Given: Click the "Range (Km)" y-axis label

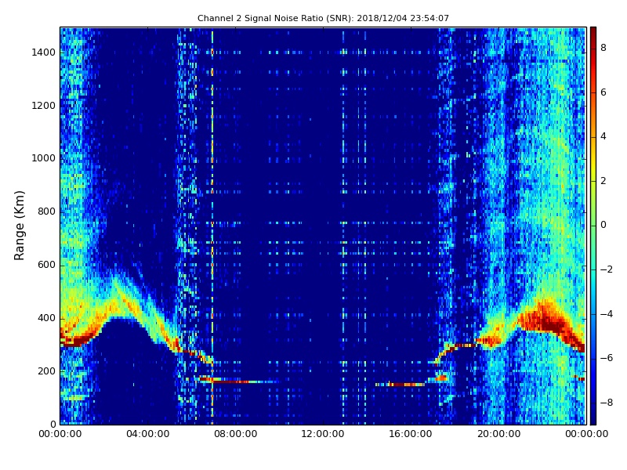Looking at the screenshot, I should point(20,225).
